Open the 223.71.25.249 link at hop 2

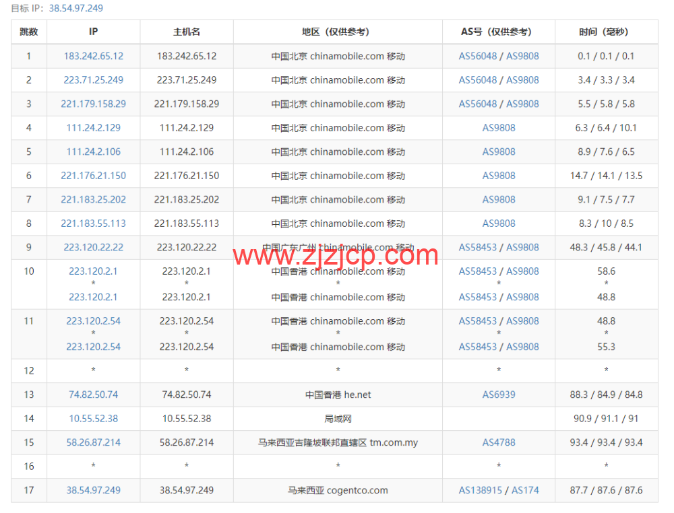[93, 79]
